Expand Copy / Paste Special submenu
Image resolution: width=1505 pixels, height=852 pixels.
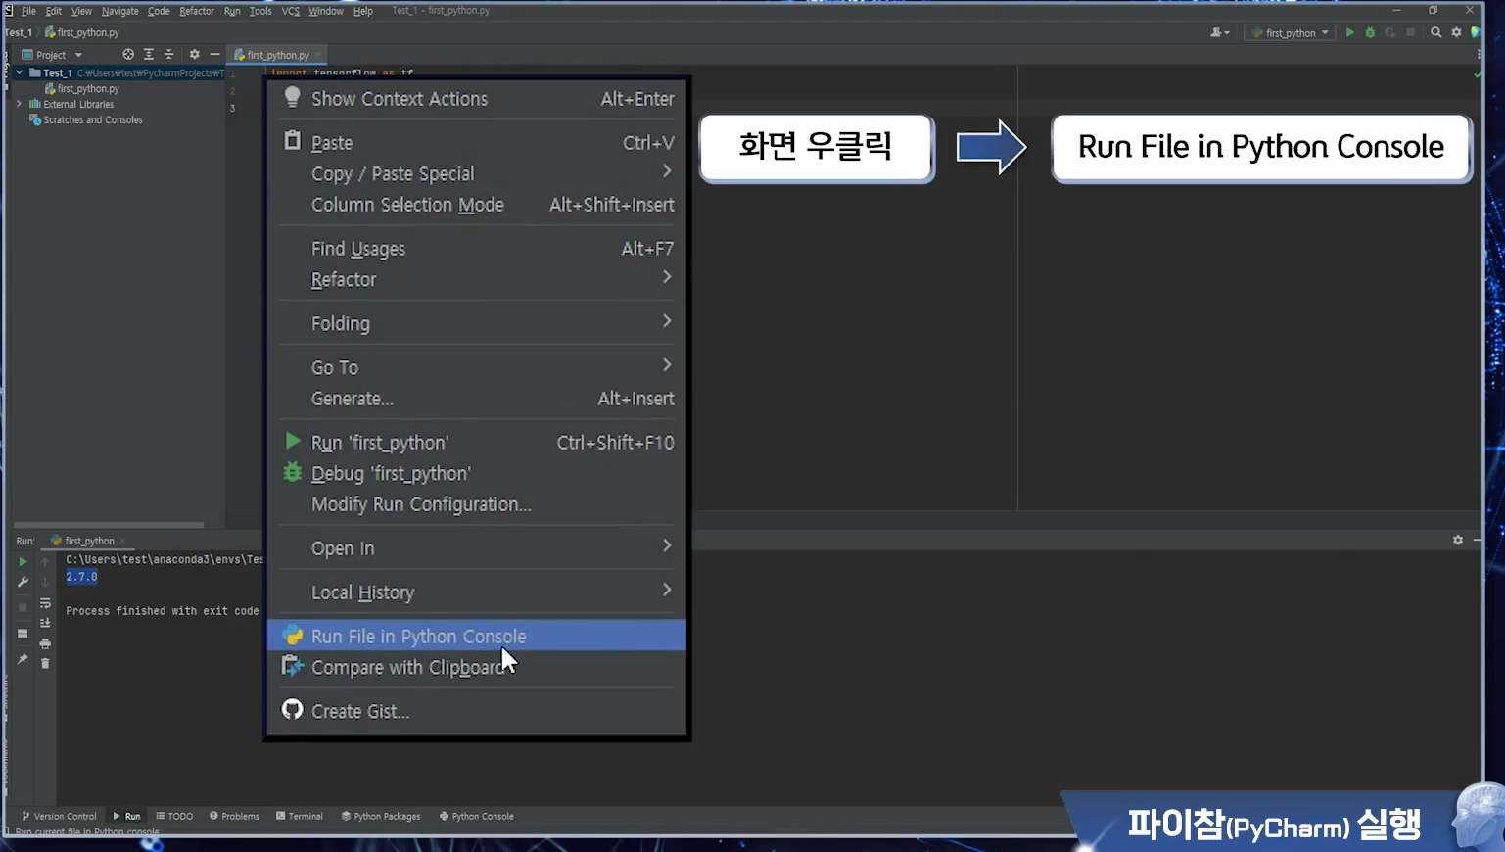pyautogui.click(x=476, y=173)
